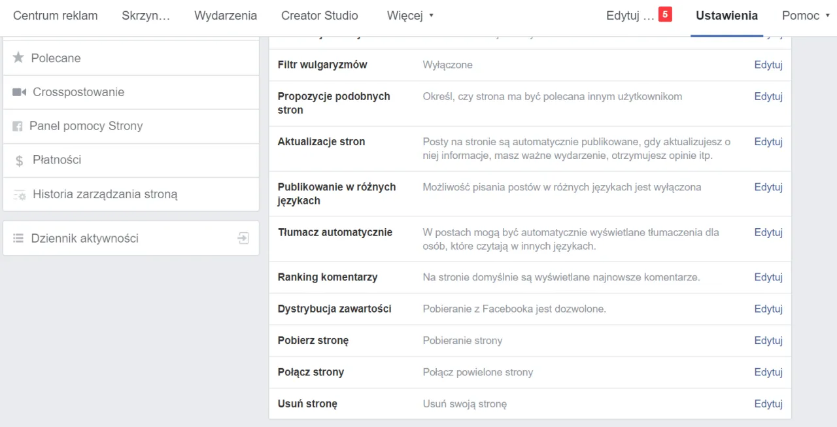Open Wydarzenia from the top menu
Image resolution: width=837 pixels, height=427 pixels.
pyautogui.click(x=226, y=16)
